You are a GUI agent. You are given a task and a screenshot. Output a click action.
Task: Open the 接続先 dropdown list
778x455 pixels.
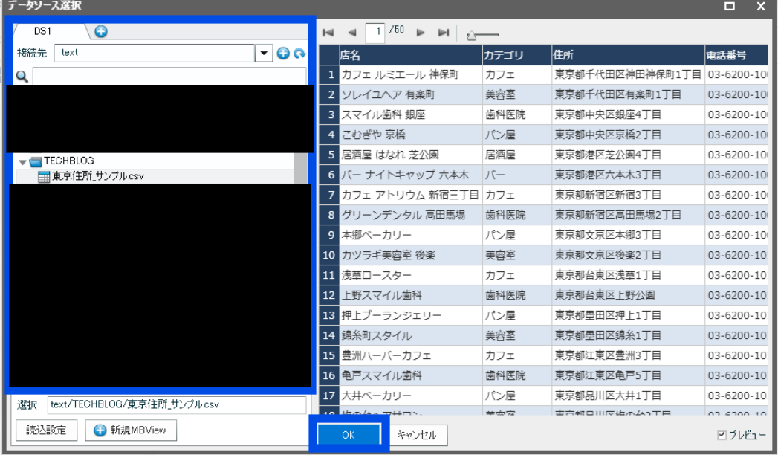pos(264,54)
